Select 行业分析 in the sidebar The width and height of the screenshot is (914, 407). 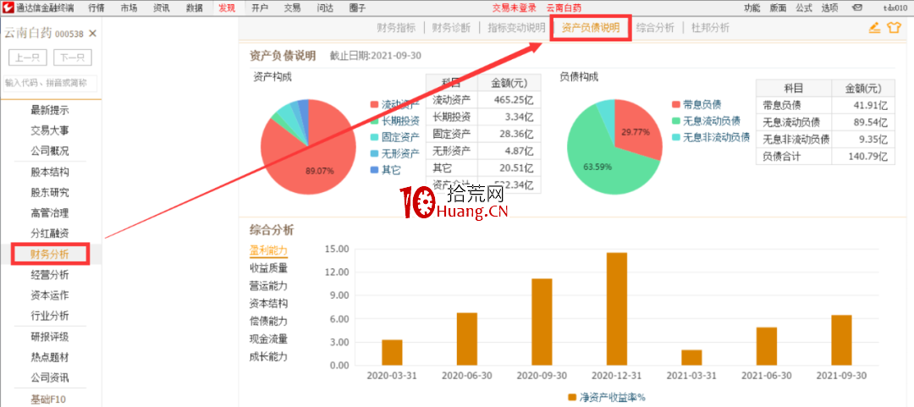click(x=50, y=316)
